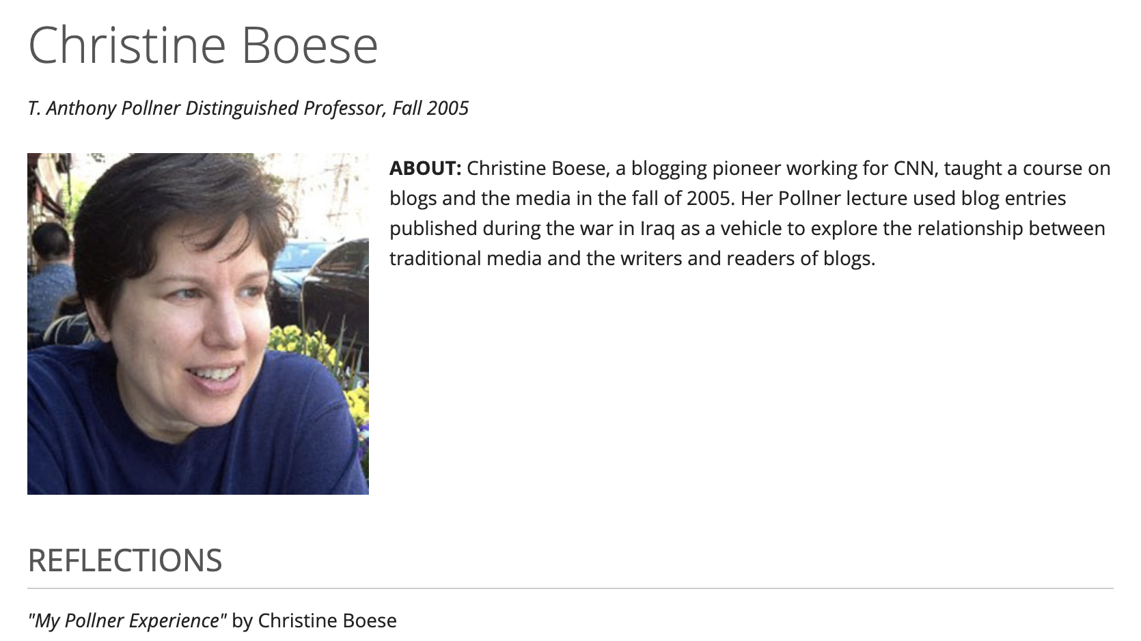Click the divider line under Reflections
The height and width of the screenshot is (641, 1141).
[570, 588]
